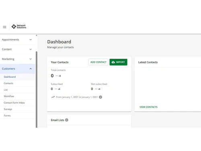Collapse the Customers section chevron

click(x=31, y=68)
